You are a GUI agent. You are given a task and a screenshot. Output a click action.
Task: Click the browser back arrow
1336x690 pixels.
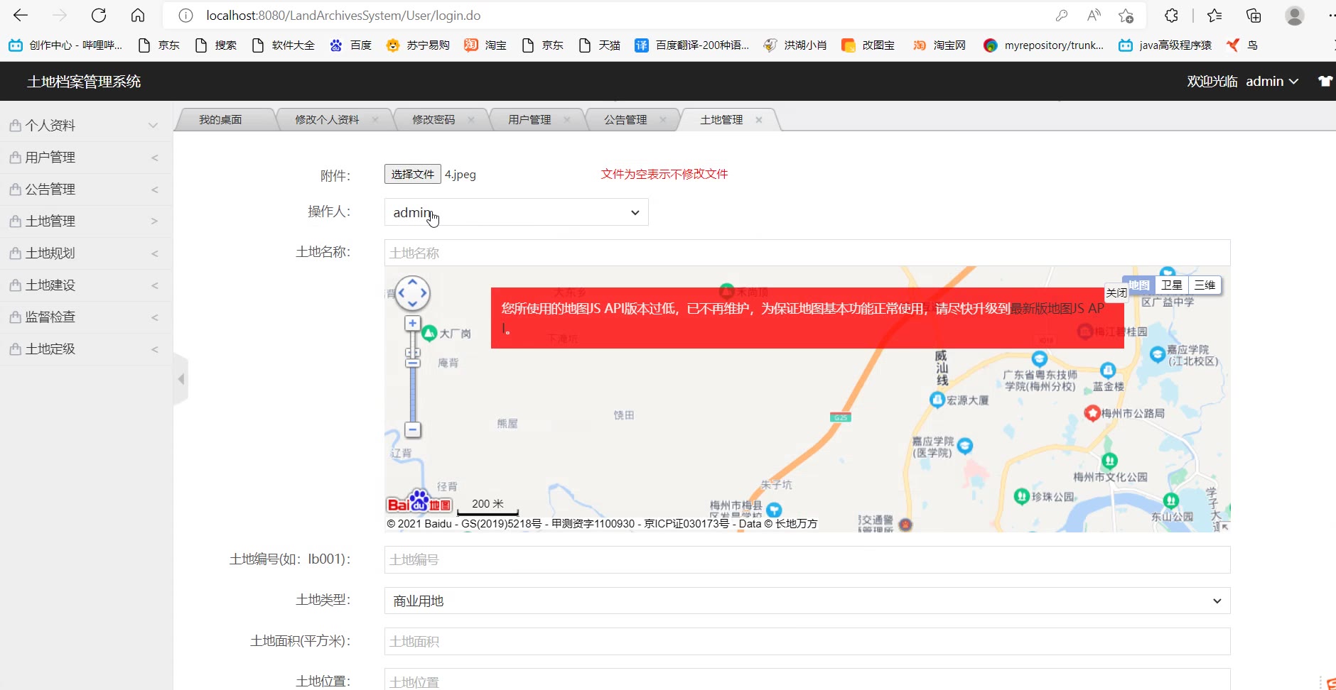(21, 16)
